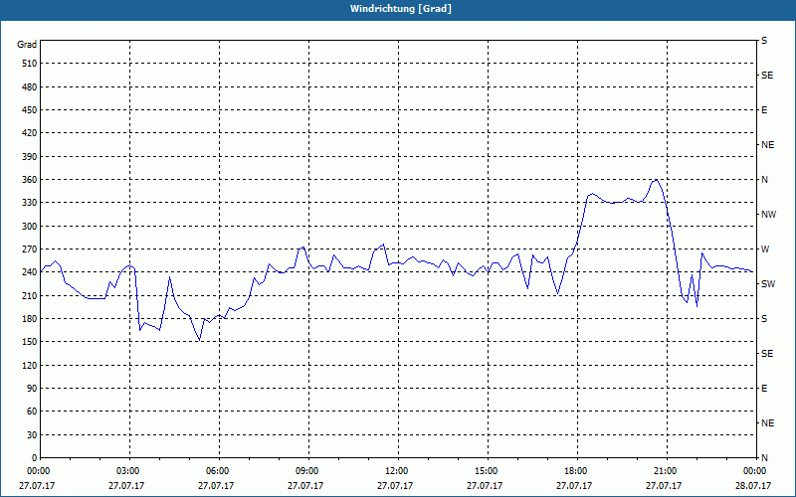Click the SE compass label aligned with 480

(767, 76)
